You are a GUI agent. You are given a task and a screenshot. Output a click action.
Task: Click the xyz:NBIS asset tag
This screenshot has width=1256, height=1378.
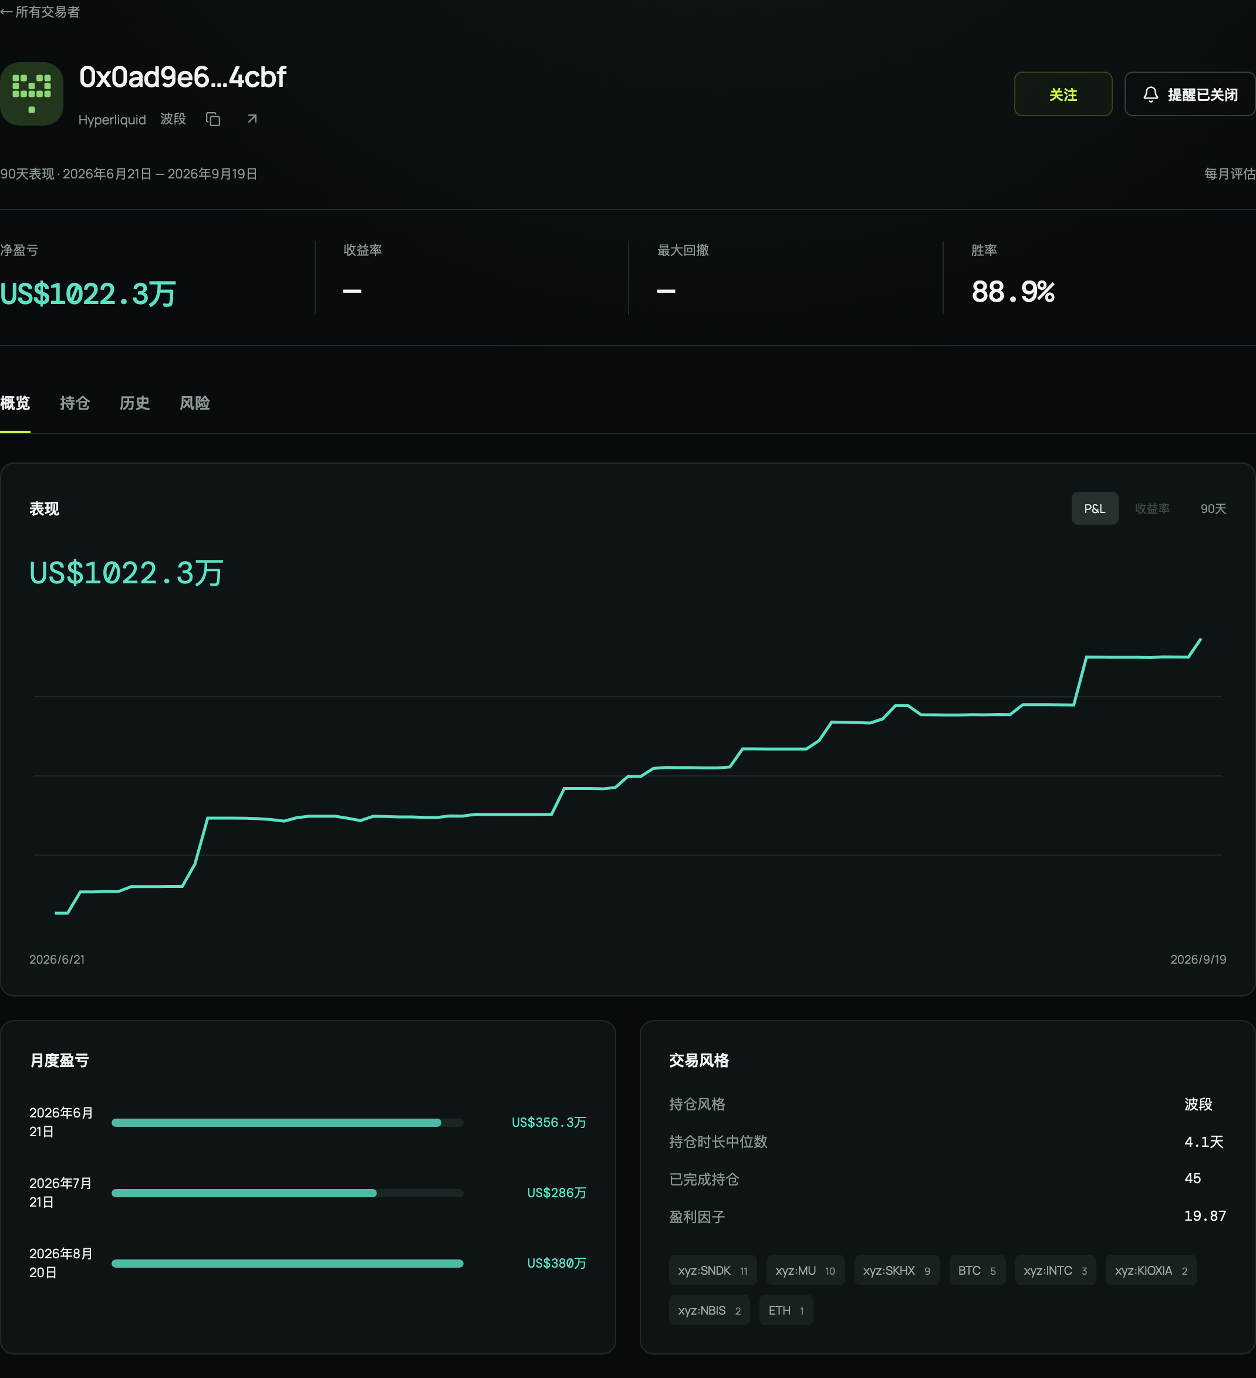(709, 1311)
